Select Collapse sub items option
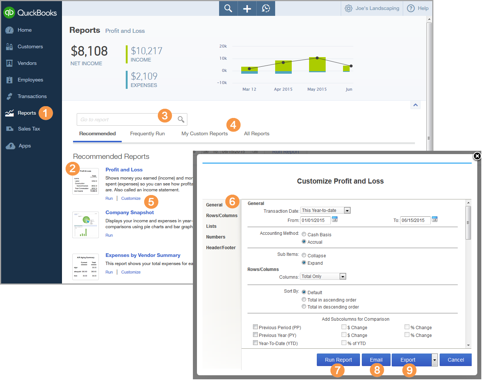 click(304, 255)
